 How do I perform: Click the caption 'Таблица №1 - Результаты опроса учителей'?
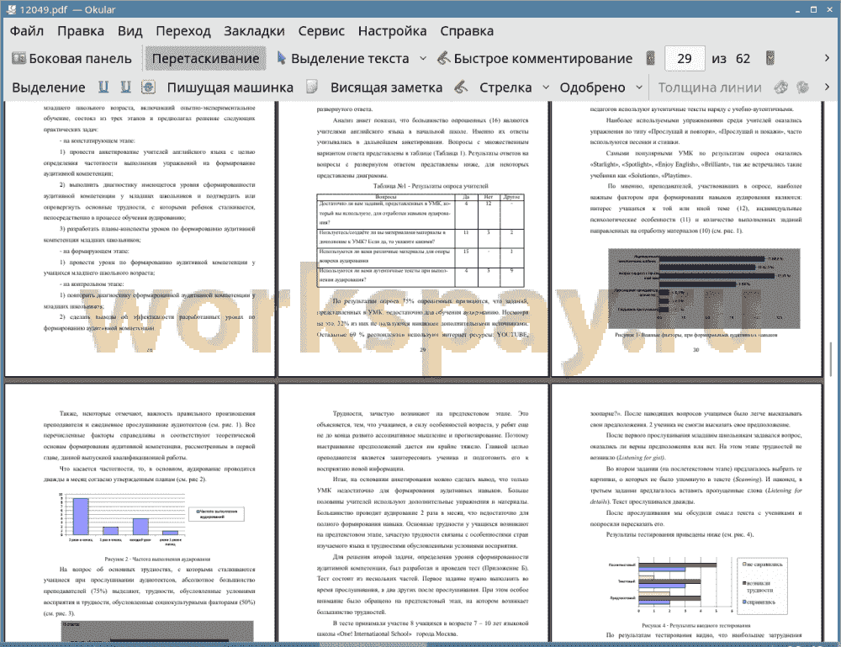coord(430,186)
